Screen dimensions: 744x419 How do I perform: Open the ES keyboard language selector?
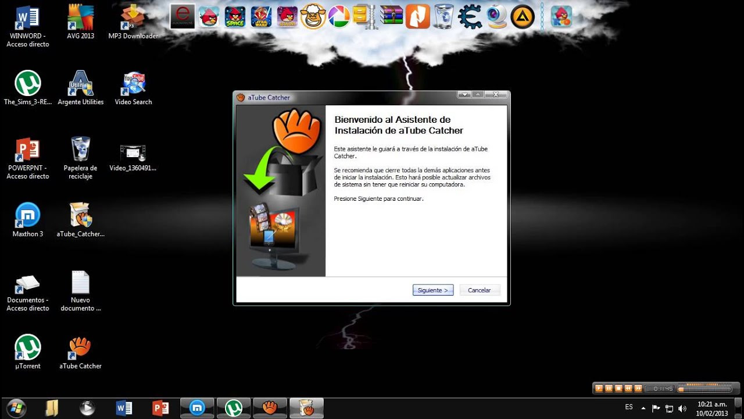629,407
